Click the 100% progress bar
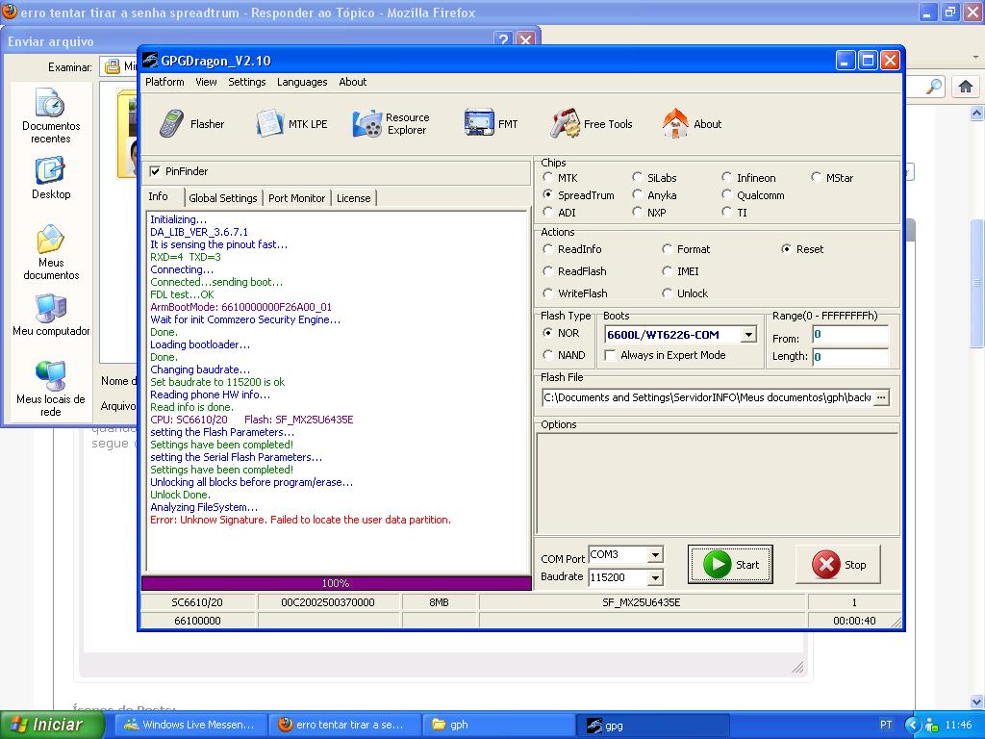 click(336, 583)
